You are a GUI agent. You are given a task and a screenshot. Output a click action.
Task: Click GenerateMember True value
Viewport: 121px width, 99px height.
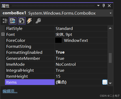click(60, 58)
